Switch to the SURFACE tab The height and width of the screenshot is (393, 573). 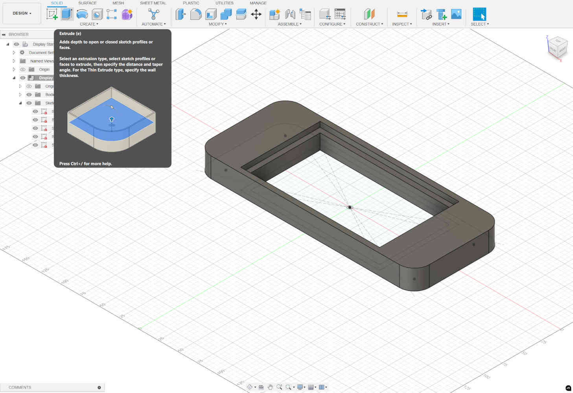[87, 3]
